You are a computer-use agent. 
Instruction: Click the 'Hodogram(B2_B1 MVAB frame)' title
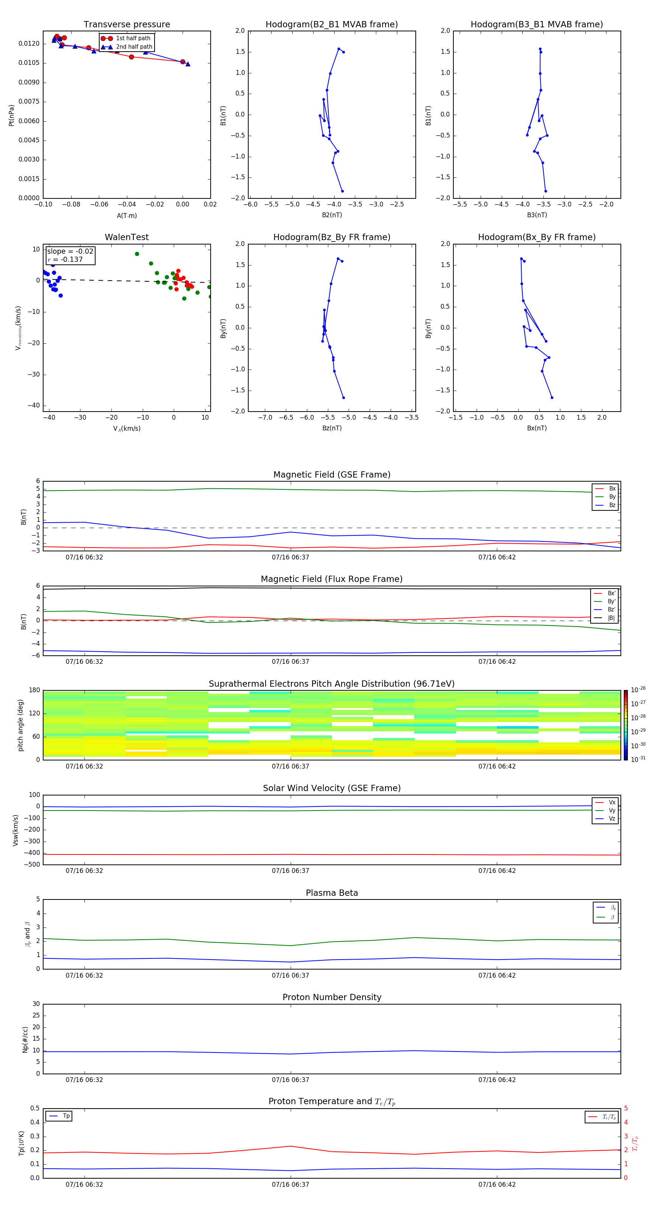tap(332, 24)
